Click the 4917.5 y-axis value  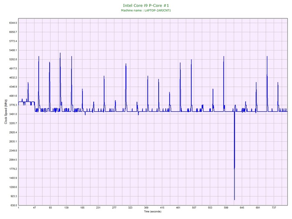13,68
